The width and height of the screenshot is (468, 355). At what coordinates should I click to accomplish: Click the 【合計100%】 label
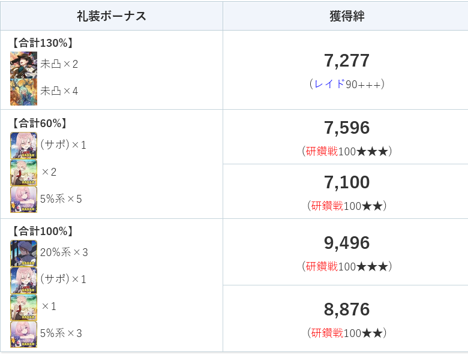(43, 231)
